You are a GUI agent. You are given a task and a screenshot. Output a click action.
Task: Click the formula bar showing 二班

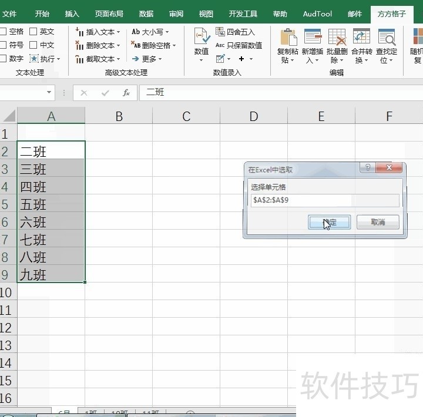click(x=281, y=93)
